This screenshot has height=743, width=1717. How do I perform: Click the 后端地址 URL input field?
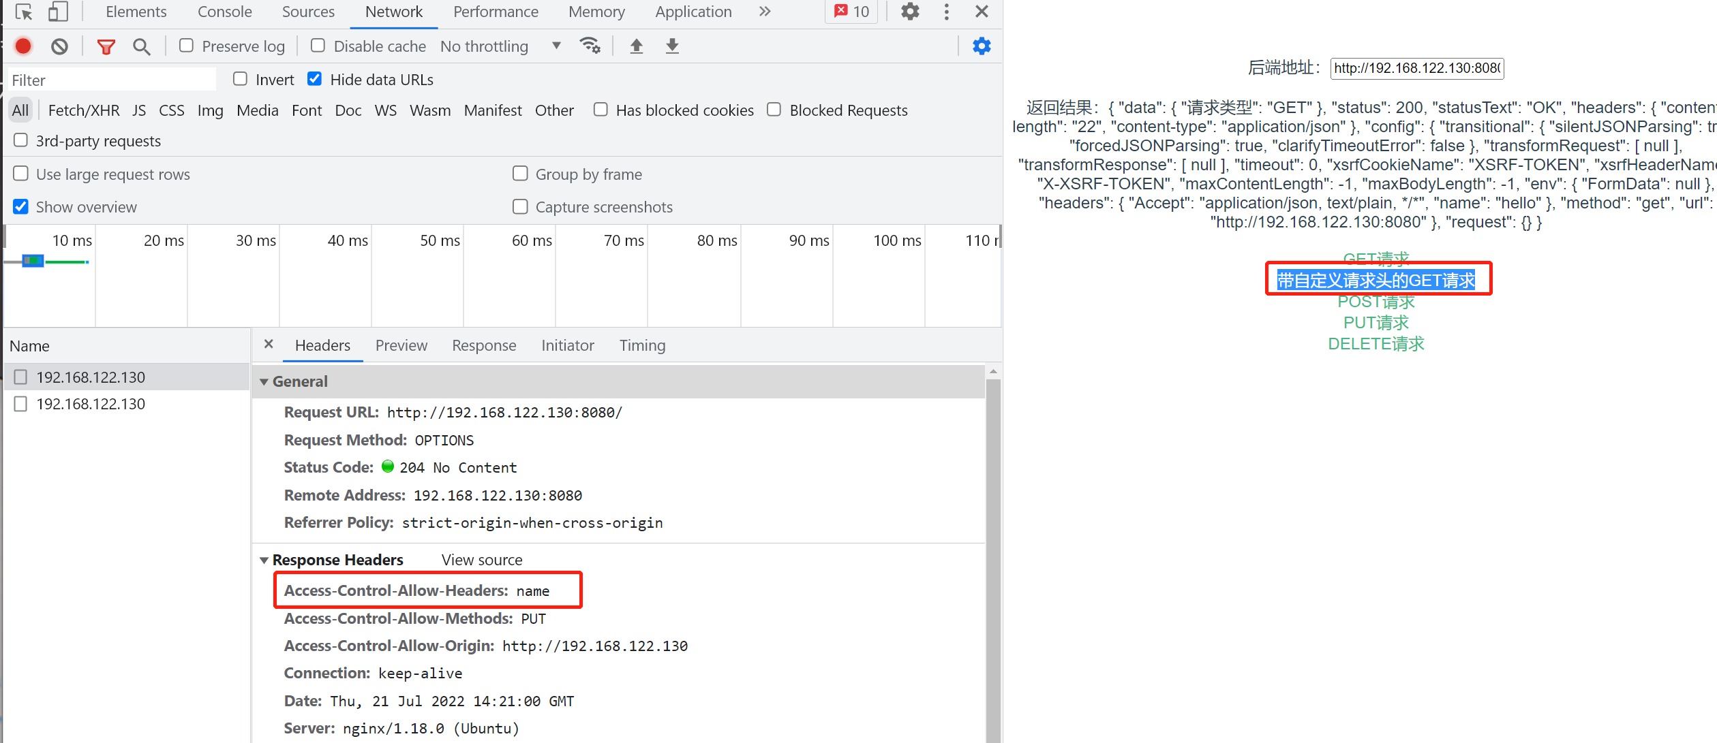click(1416, 68)
